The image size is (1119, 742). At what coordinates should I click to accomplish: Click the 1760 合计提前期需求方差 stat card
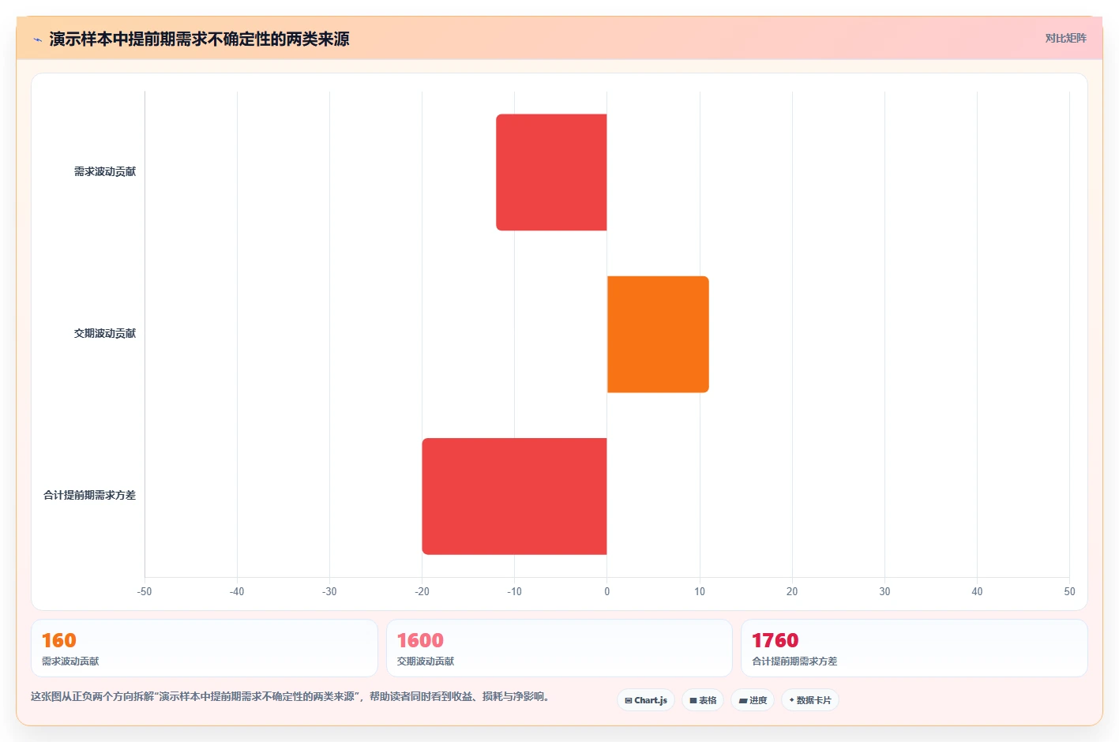(914, 648)
